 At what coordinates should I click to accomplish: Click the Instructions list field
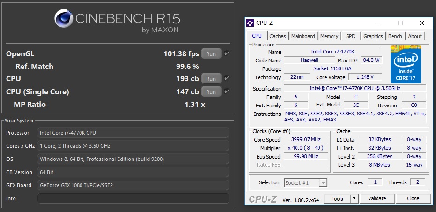point(355,117)
